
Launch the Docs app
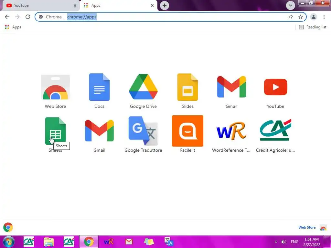pos(99,87)
